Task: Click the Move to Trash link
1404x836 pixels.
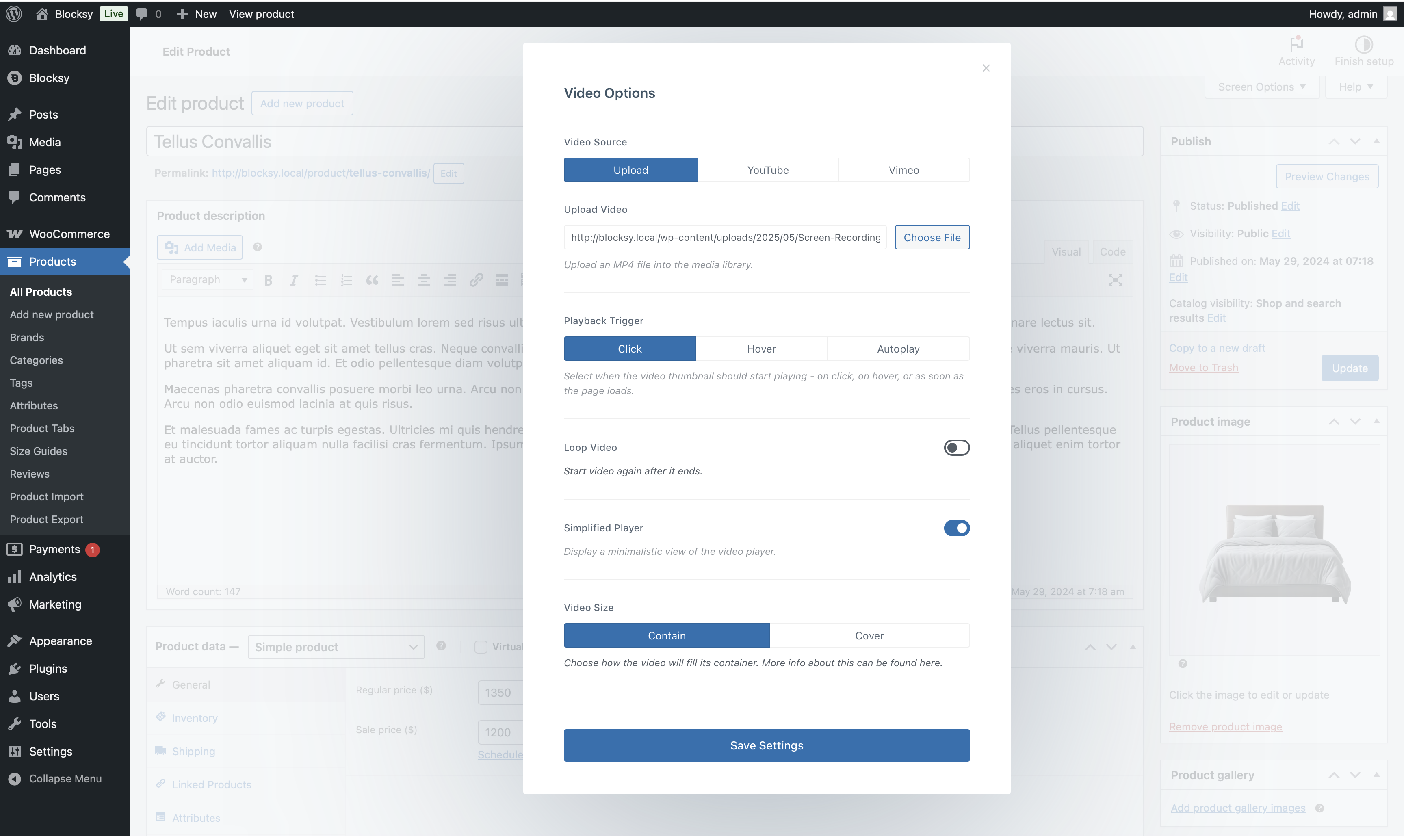Action: 1203,368
